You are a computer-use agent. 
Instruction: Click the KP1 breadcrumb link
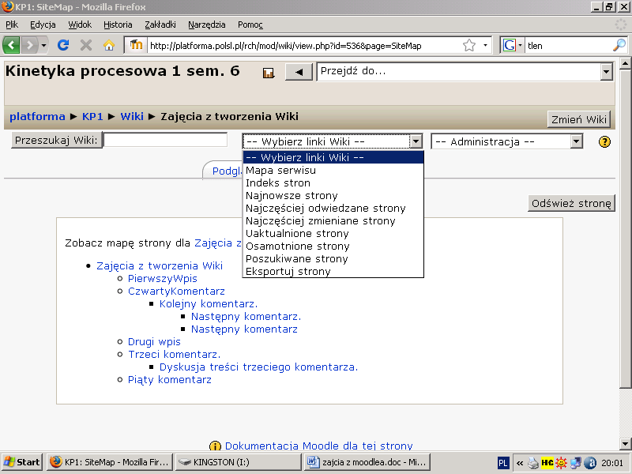(x=92, y=116)
